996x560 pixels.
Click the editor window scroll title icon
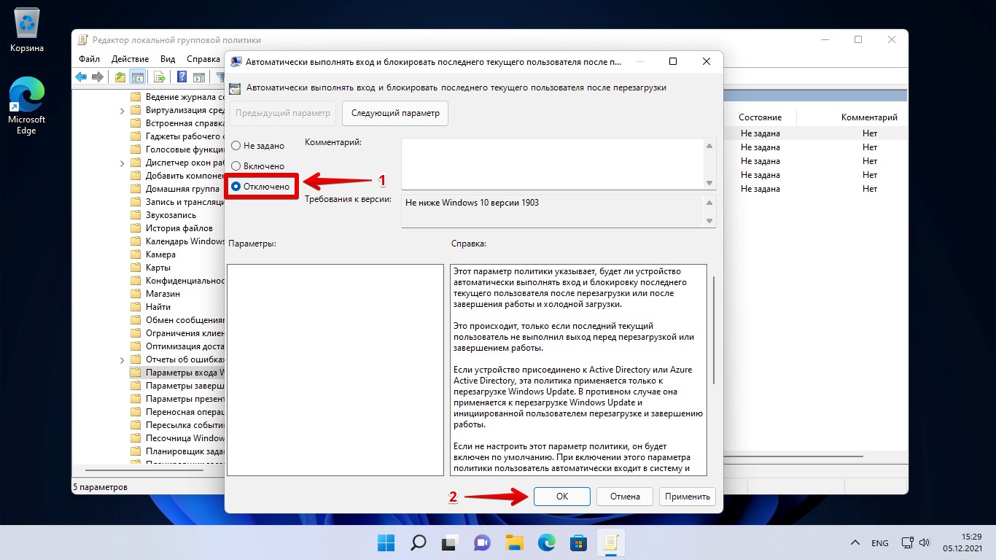click(x=82, y=40)
